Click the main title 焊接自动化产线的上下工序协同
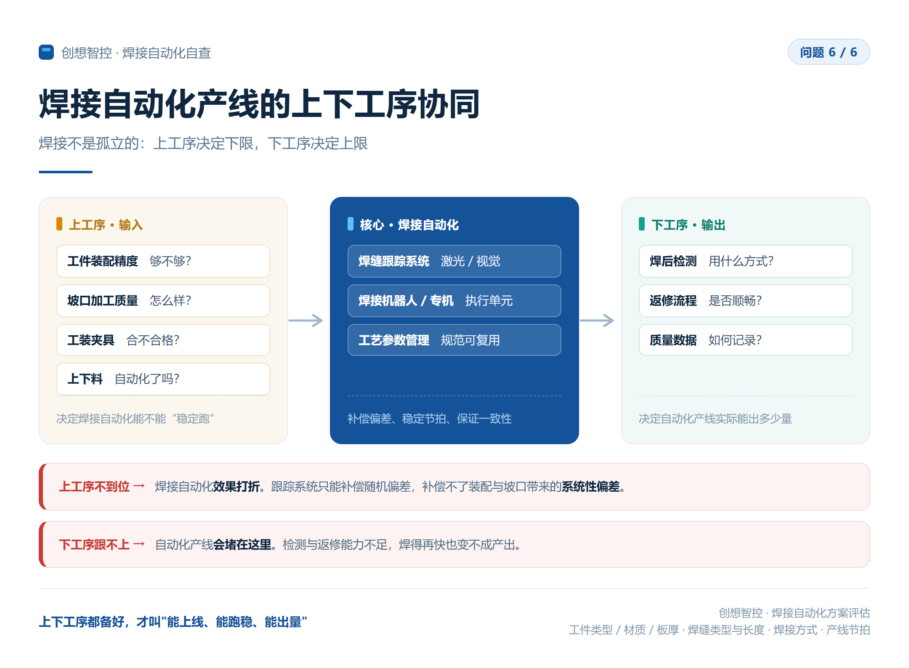Image resolution: width=909 pixels, height=668 pixels. 259,104
